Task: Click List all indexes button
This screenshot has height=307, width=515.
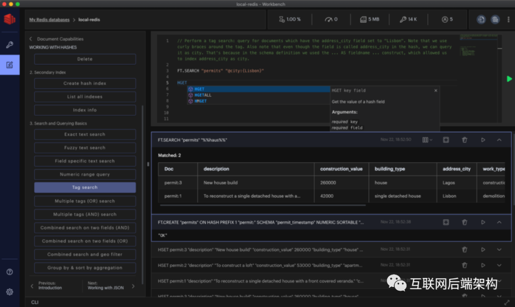Action: point(85,96)
